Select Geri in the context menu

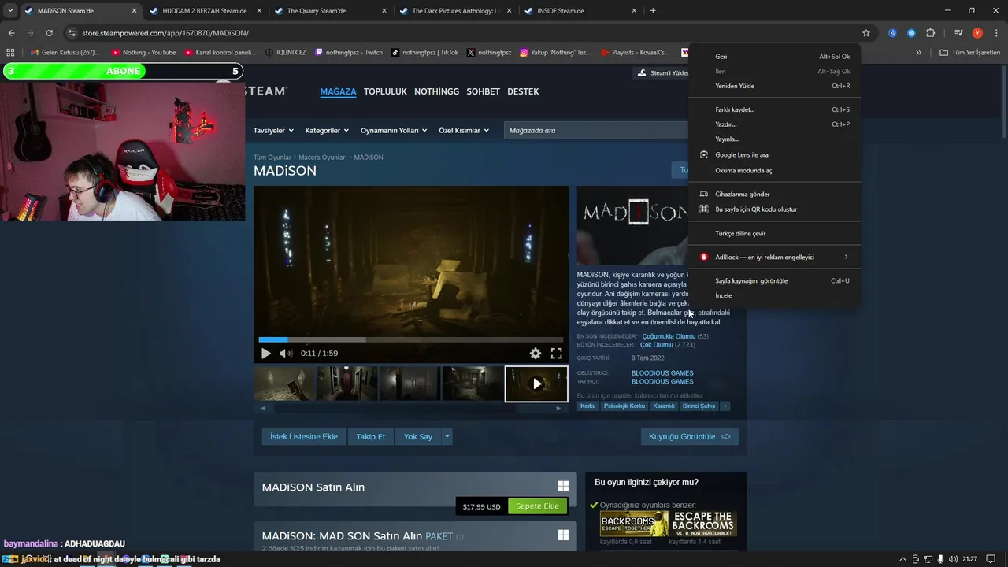pyautogui.click(x=775, y=57)
